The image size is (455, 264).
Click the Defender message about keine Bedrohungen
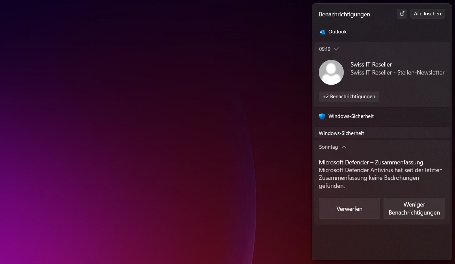[381, 178]
